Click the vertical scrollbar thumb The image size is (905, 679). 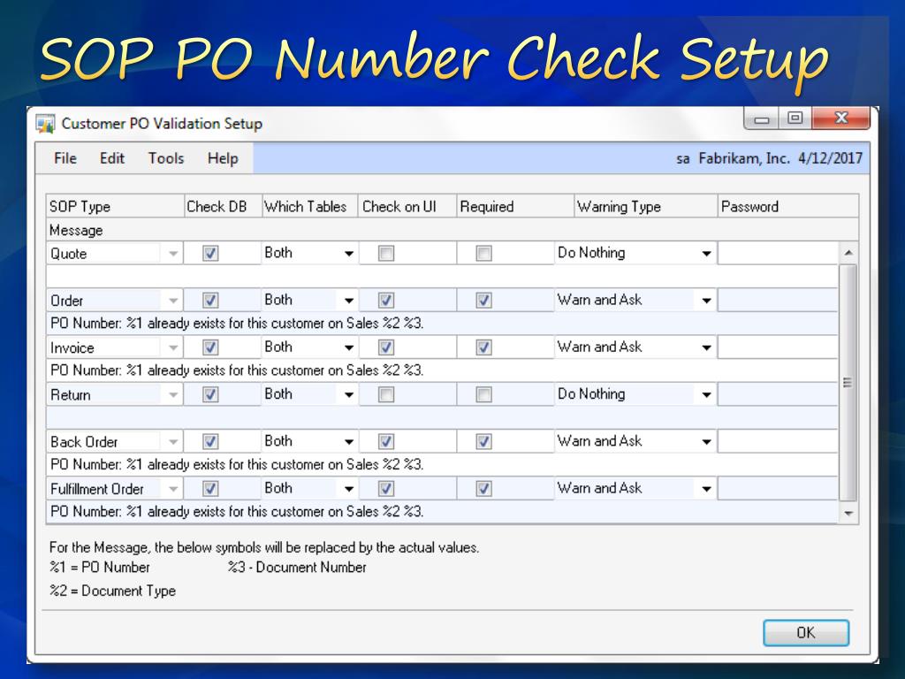[x=848, y=382]
